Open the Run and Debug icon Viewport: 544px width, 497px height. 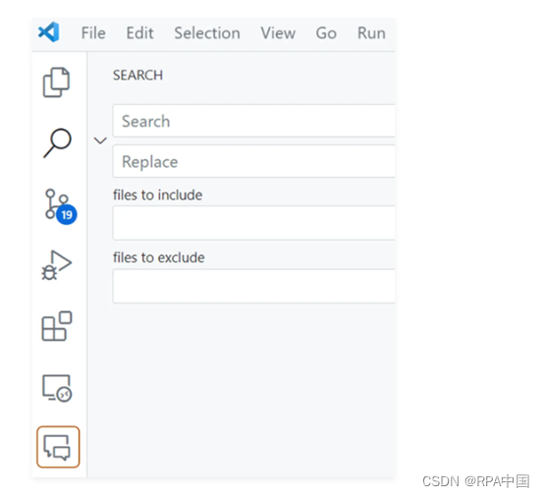pyautogui.click(x=57, y=265)
